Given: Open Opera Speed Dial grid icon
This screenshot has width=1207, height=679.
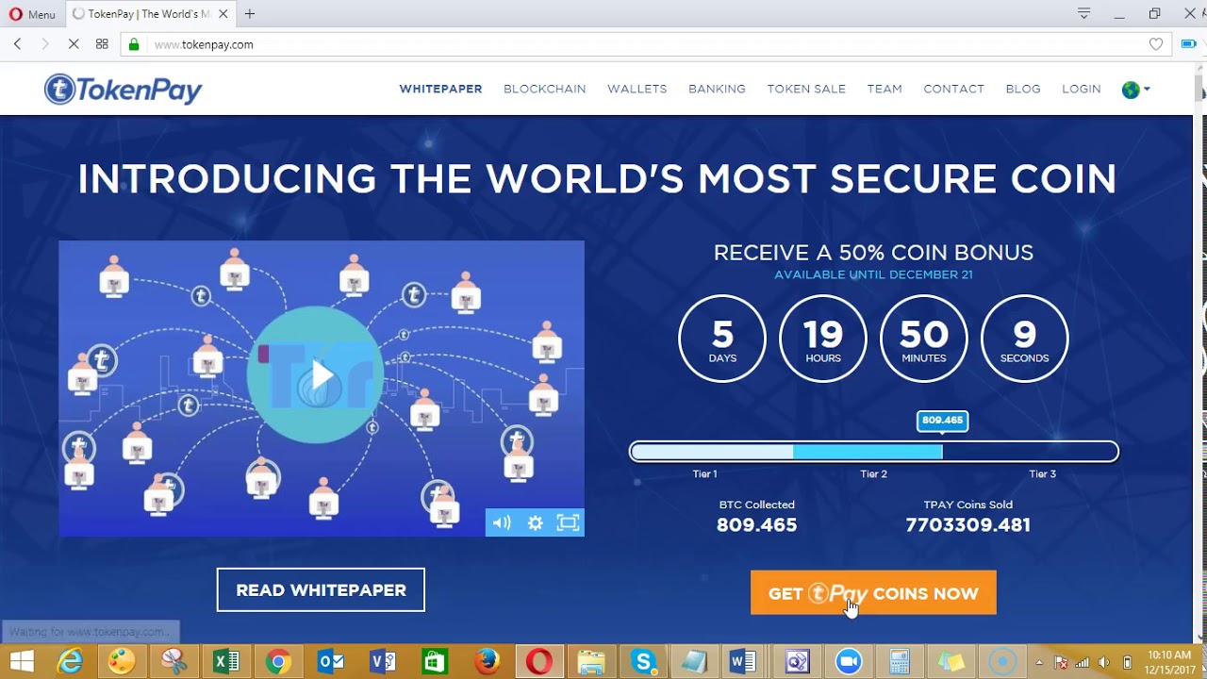Looking at the screenshot, I should (102, 44).
